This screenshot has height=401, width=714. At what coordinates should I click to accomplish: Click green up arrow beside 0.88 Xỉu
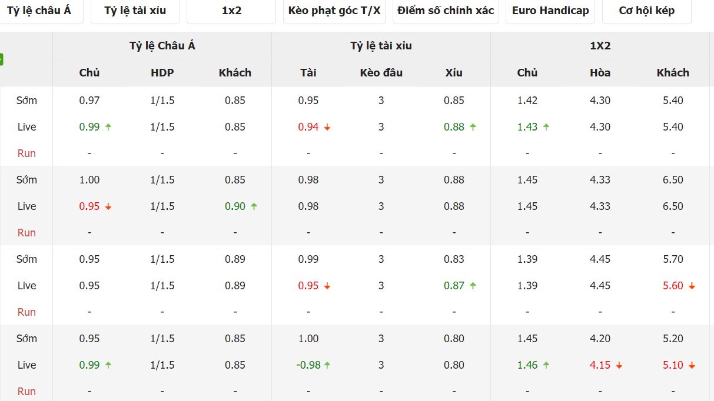pos(473,126)
